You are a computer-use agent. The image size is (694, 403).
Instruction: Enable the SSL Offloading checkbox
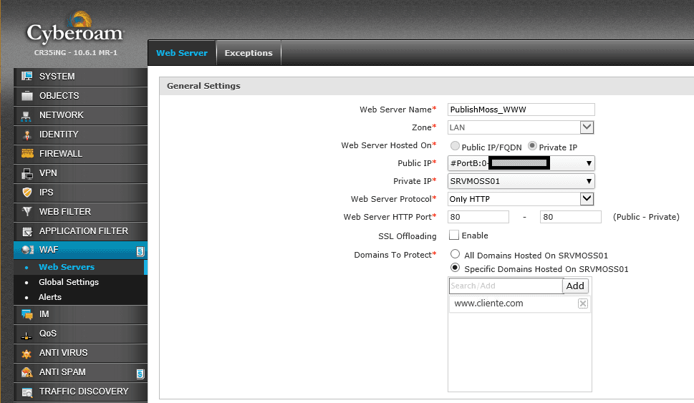453,235
